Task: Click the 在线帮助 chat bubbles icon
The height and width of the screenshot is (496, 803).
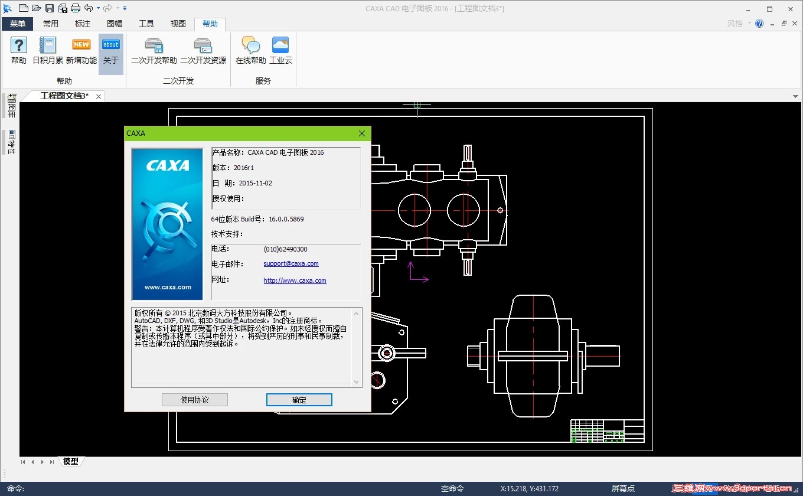Action: [x=251, y=51]
